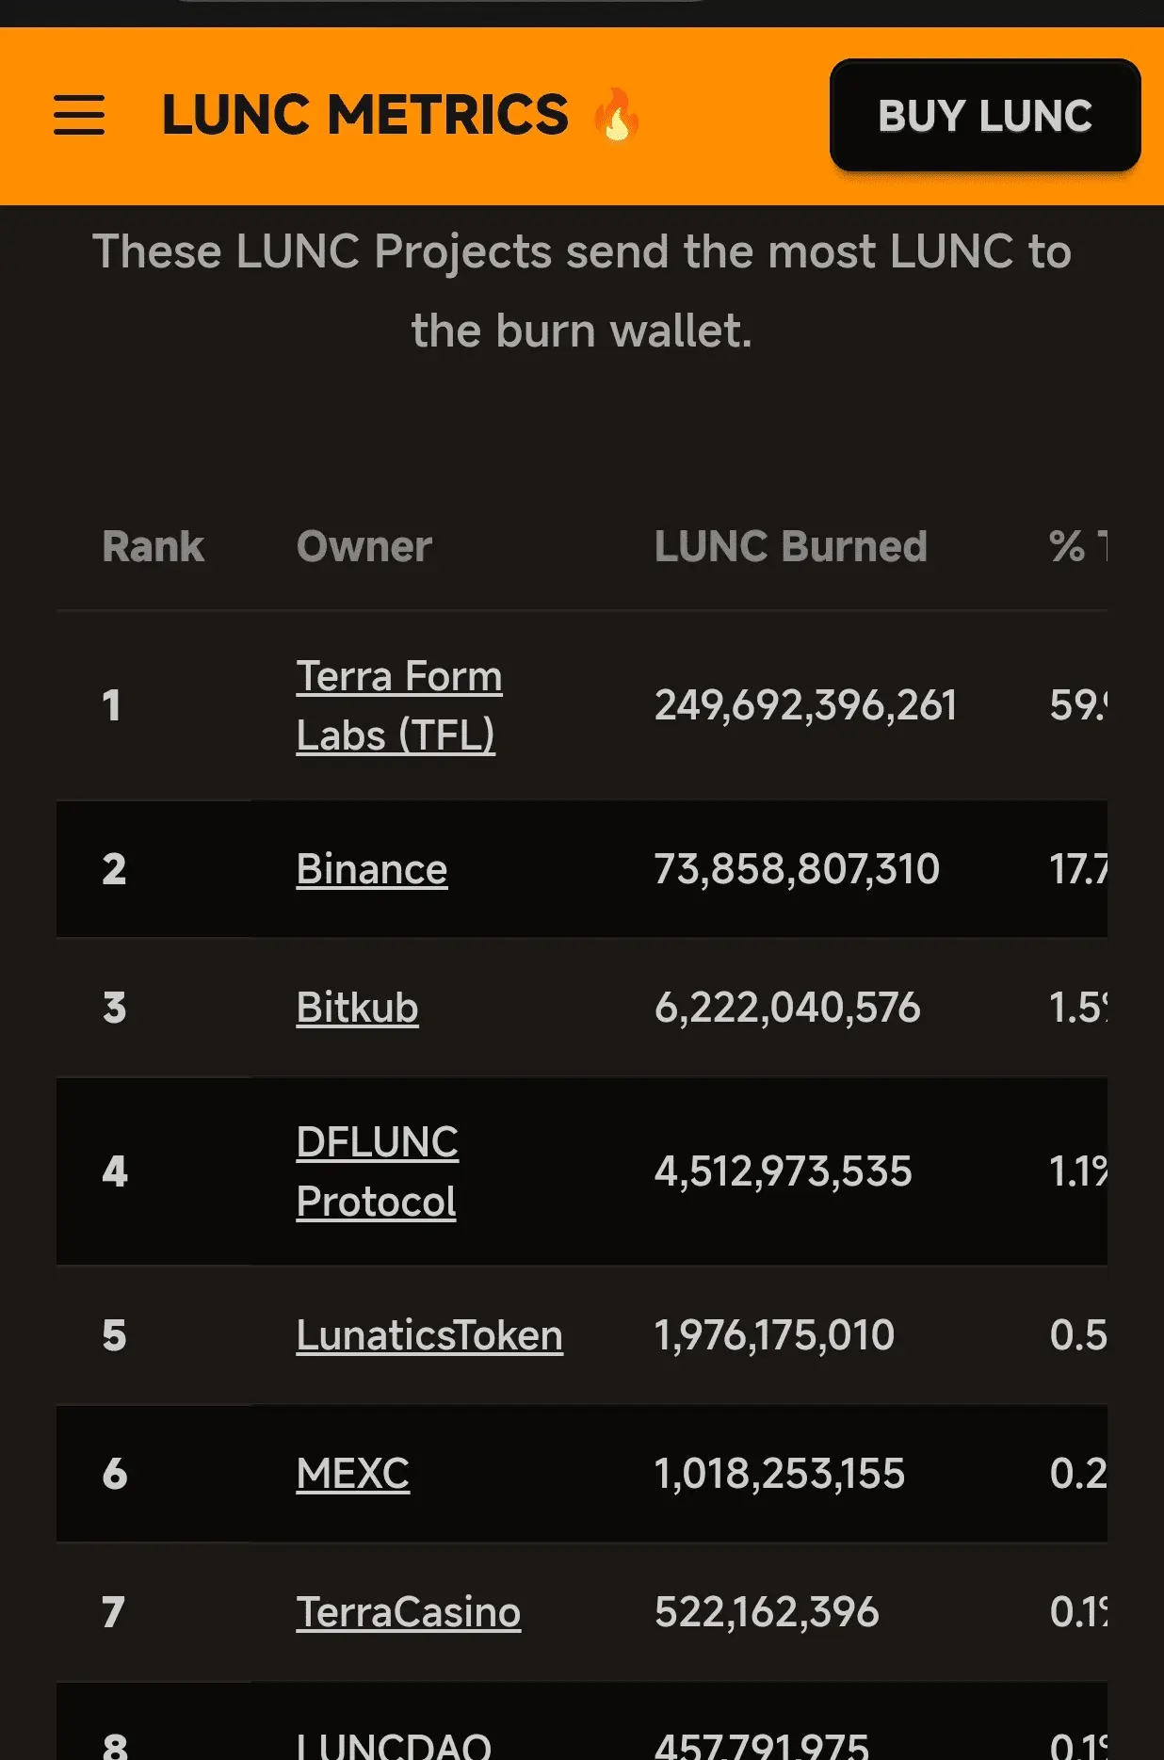
Task: Tap the BUY LUNC button
Action: click(985, 116)
